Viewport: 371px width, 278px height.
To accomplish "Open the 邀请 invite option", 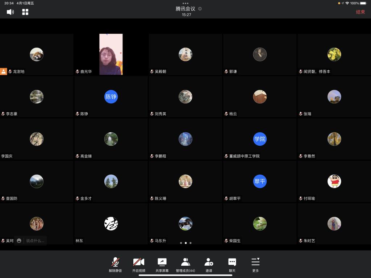I will click(x=209, y=265).
